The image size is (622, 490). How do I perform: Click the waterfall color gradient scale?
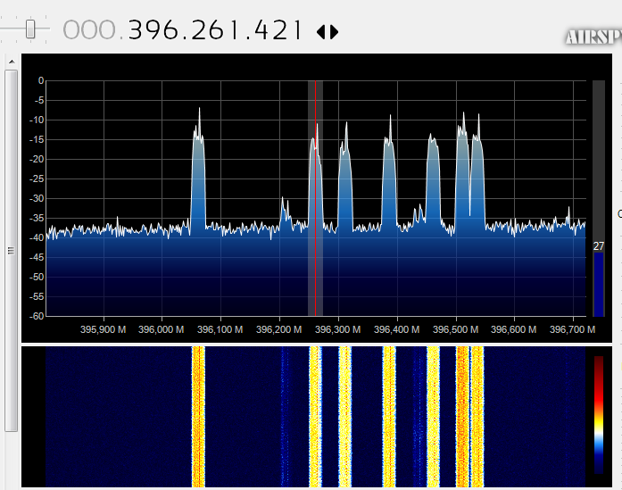point(599,413)
